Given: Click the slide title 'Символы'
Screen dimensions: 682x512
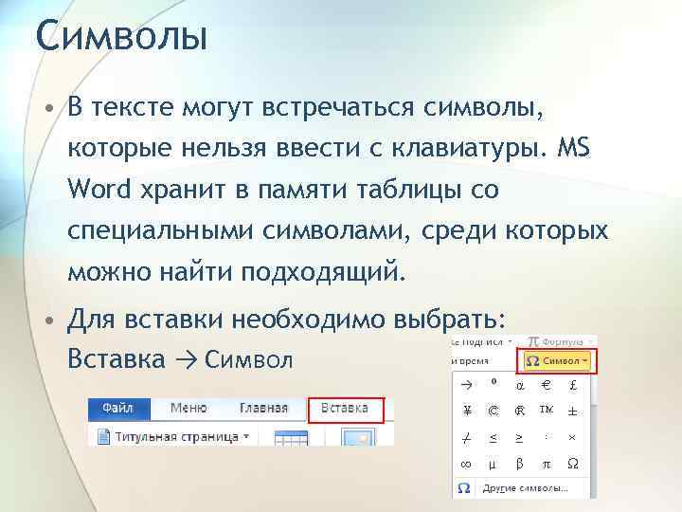Looking at the screenshot, I should click(121, 36).
